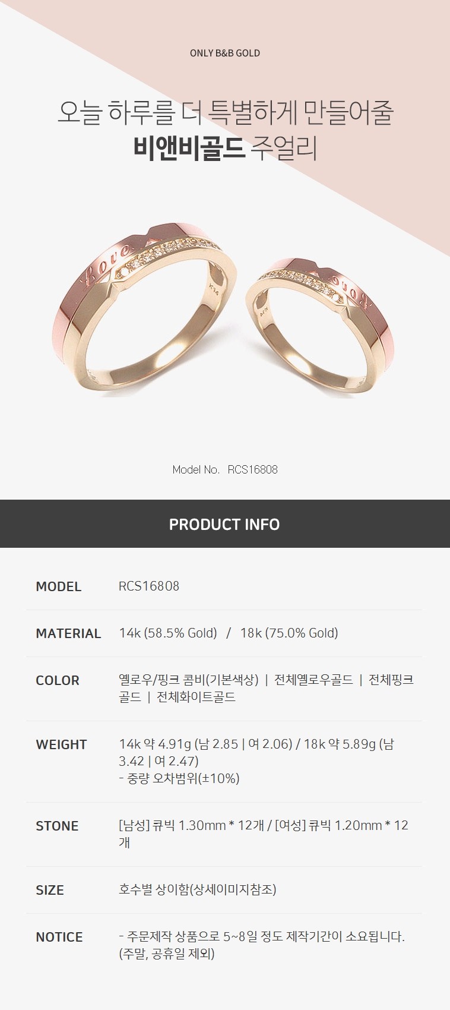This screenshot has width=450, height=1010.
Task: Click the RCS16808 model value in table
Action: (149, 586)
